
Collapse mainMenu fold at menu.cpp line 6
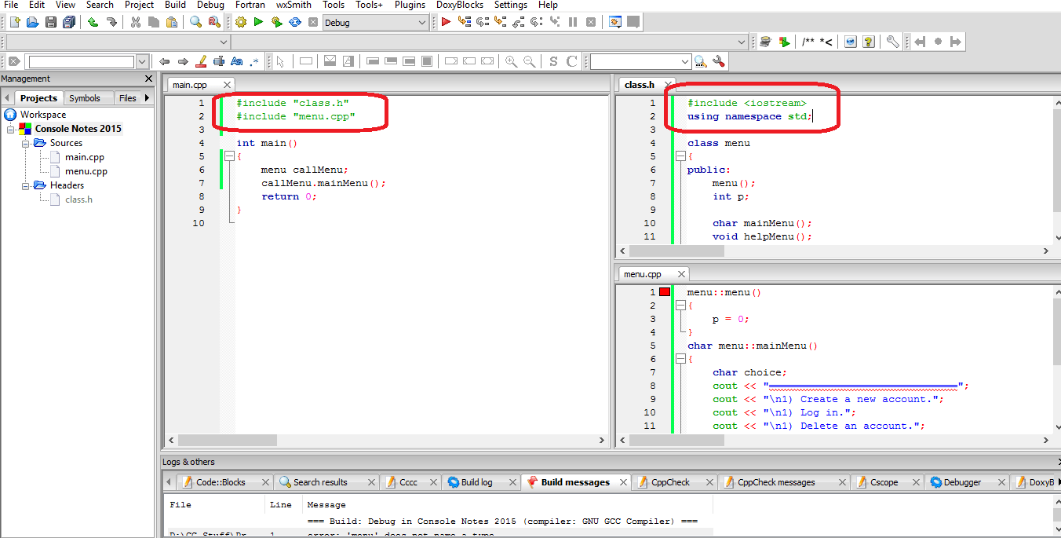(679, 359)
